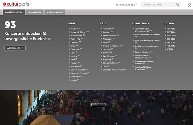Filter by NOV 2020 timeframe
The image size is (193, 125).
[x=171, y=35]
